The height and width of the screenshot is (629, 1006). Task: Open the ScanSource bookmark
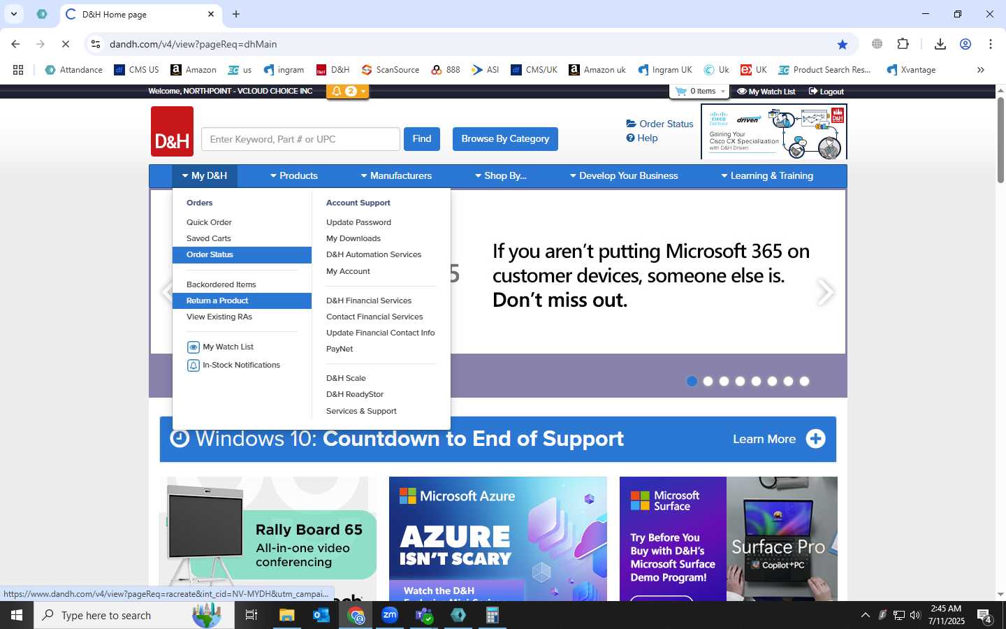point(391,70)
